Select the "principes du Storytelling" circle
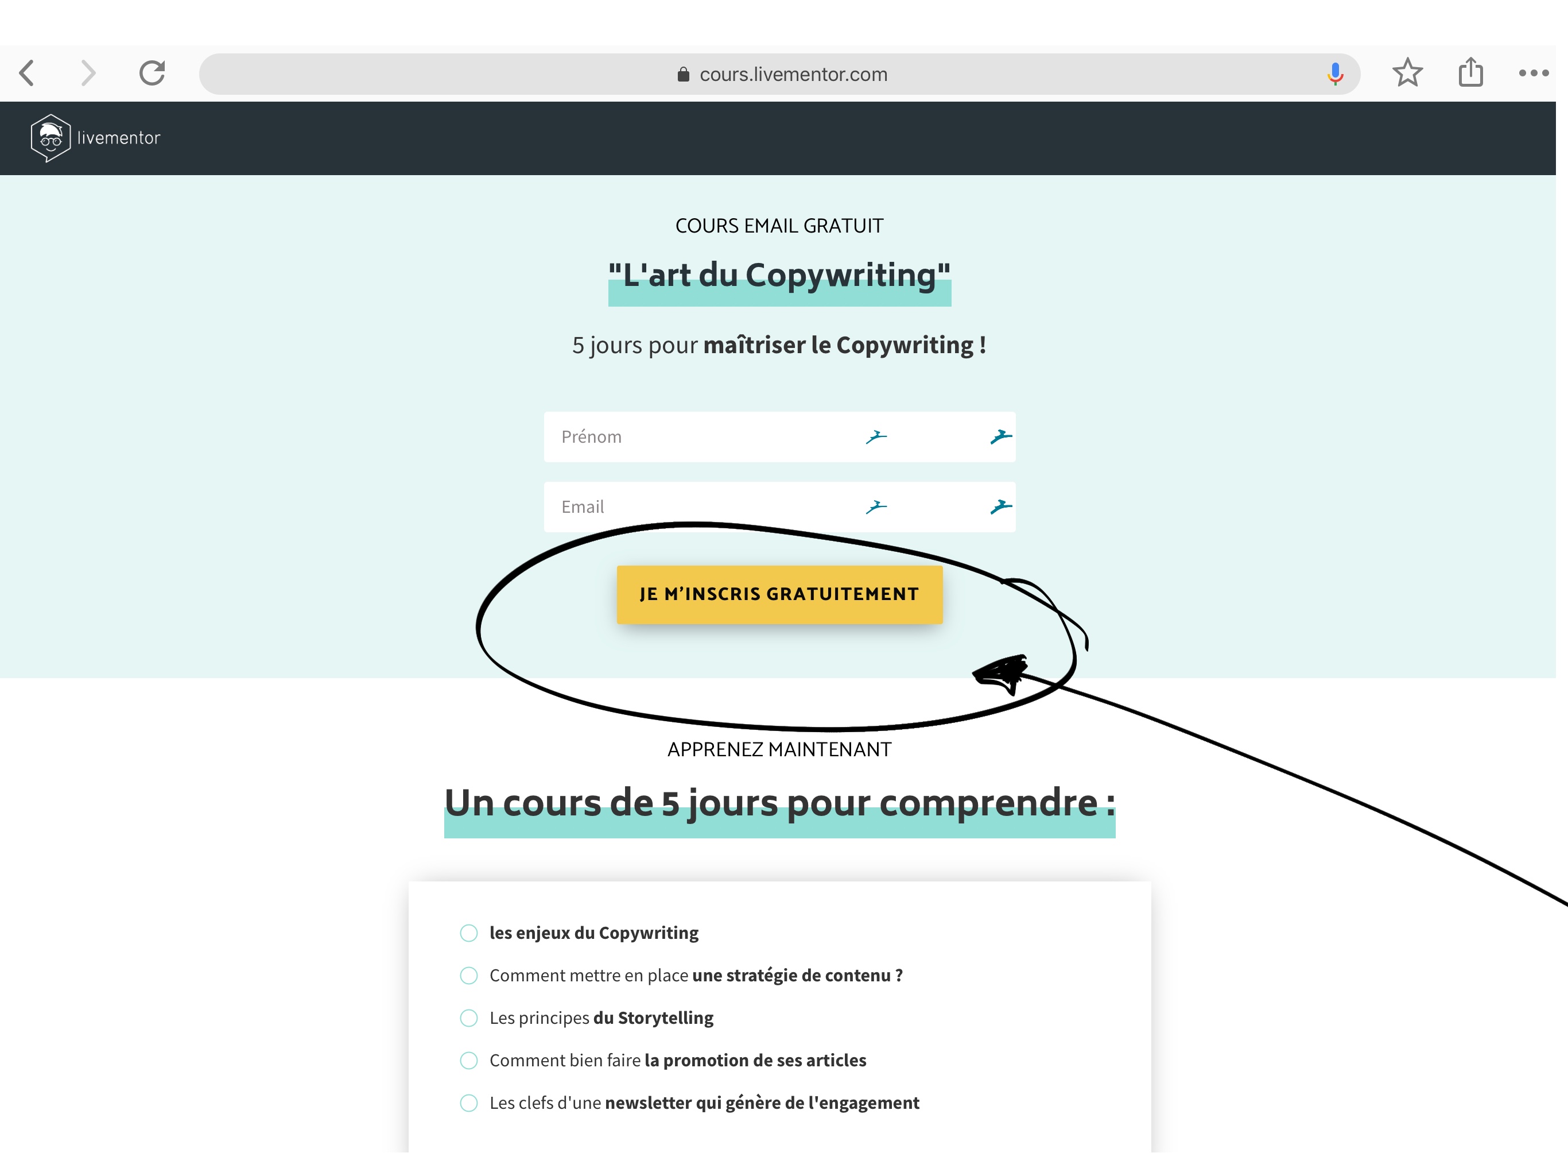Image resolution: width=1568 pixels, height=1176 pixels. point(468,1018)
